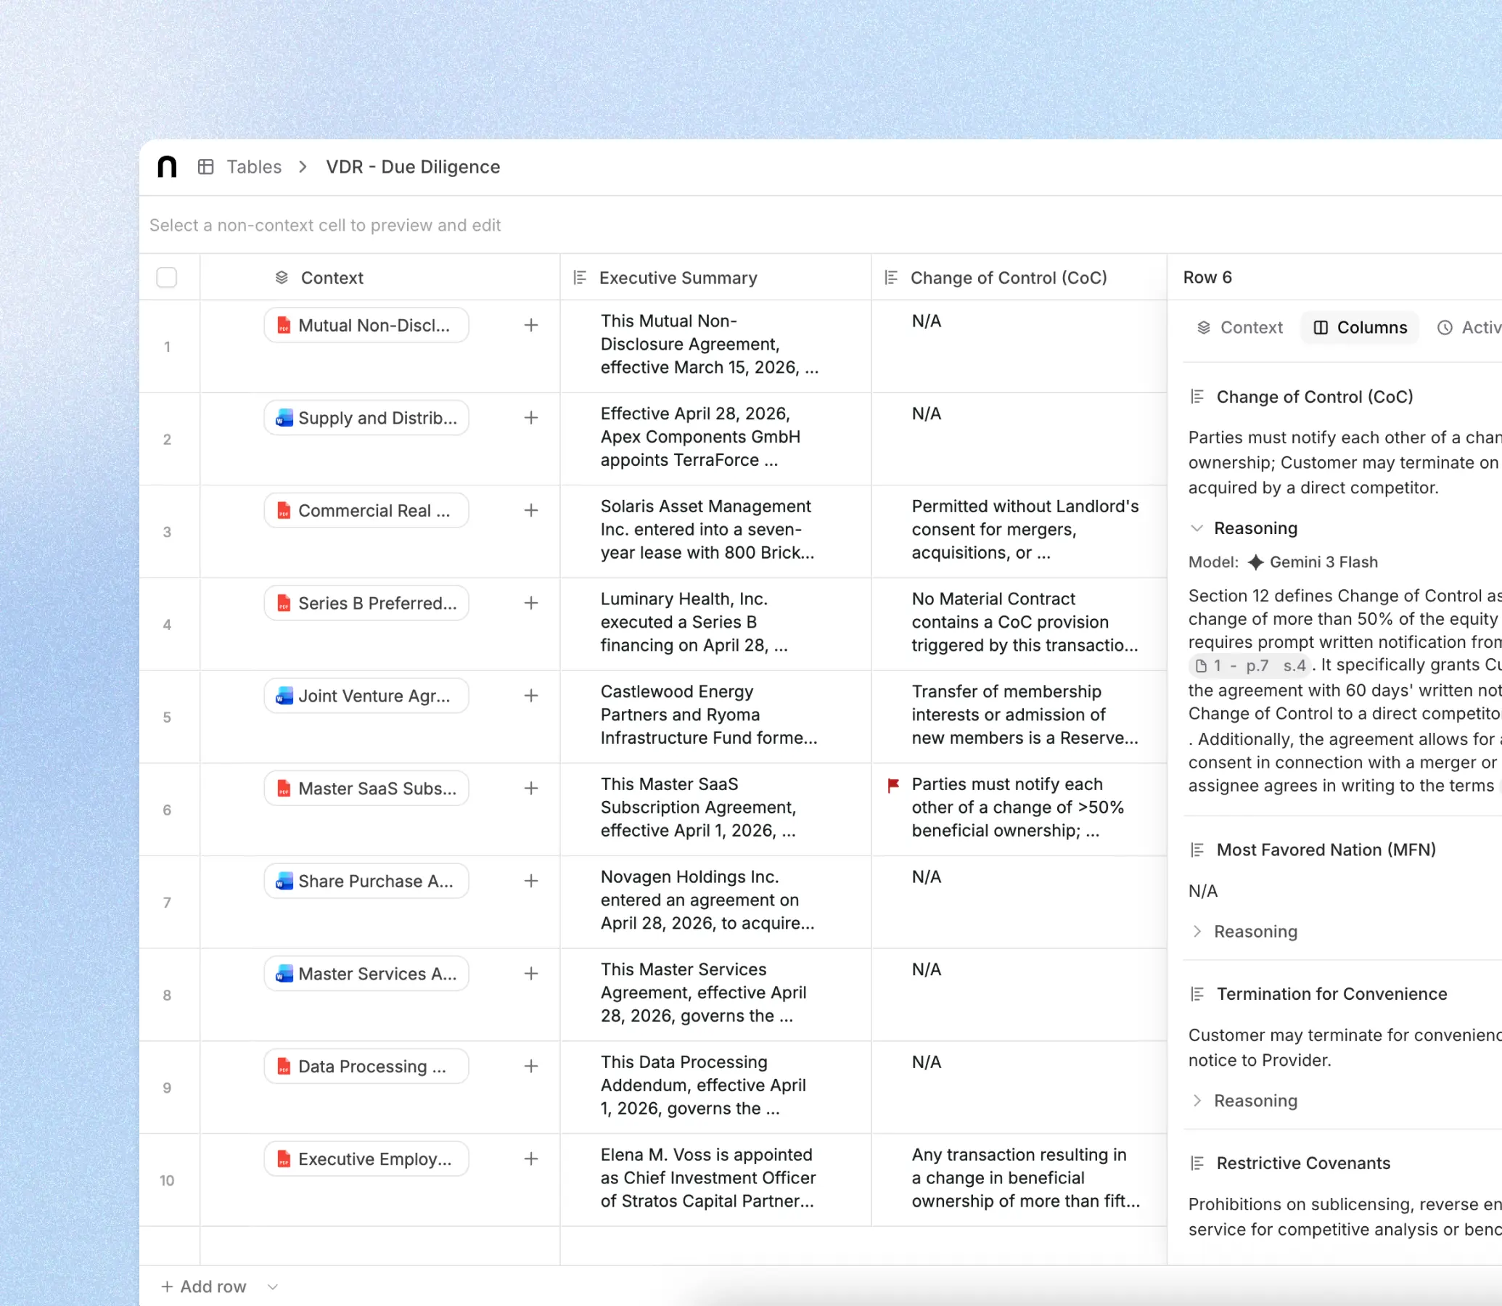Add context to the Data Processing row
This screenshot has height=1306, width=1502.
click(531, 1066)
